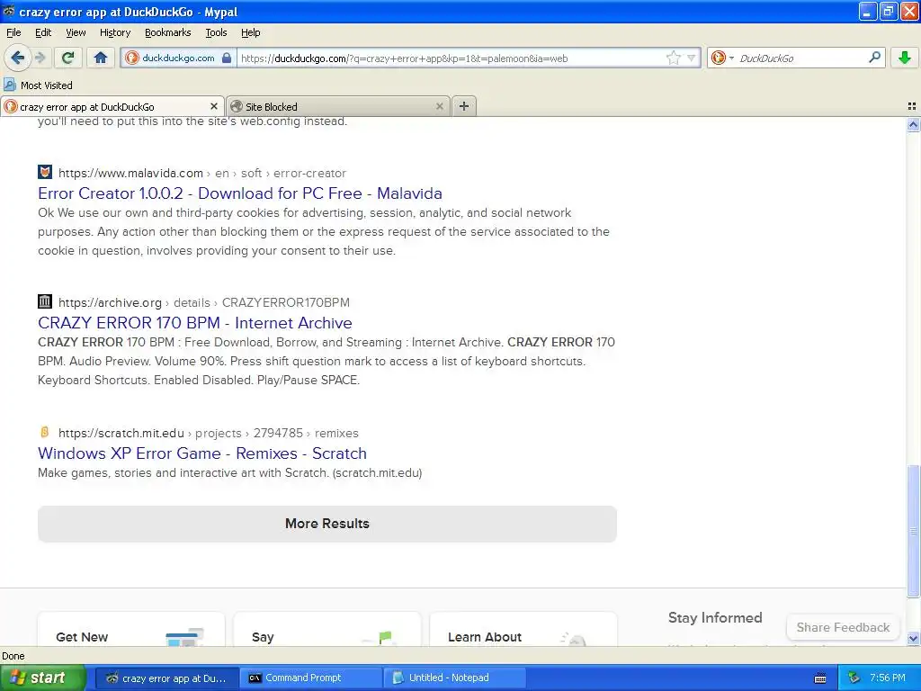This screenshot has width=921, height=691.
Task: Click the Forward arrow button
Action: [x=40, y=58]
